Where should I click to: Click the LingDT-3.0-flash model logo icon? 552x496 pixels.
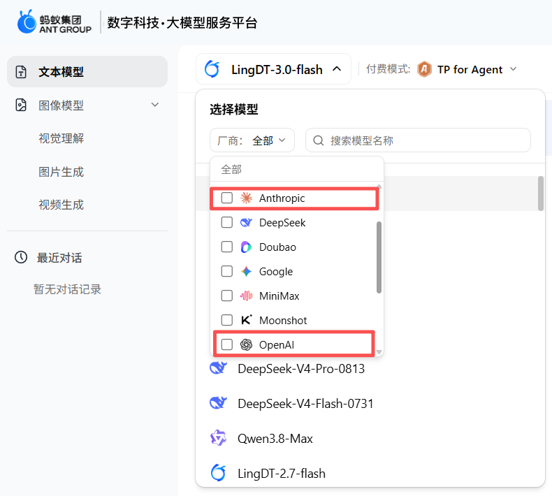point(212,69)
